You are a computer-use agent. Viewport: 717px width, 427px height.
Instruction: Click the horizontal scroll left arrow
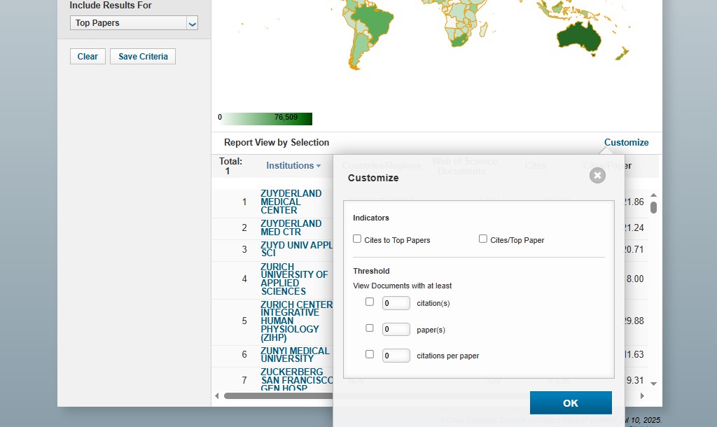(x=217, y=396)
